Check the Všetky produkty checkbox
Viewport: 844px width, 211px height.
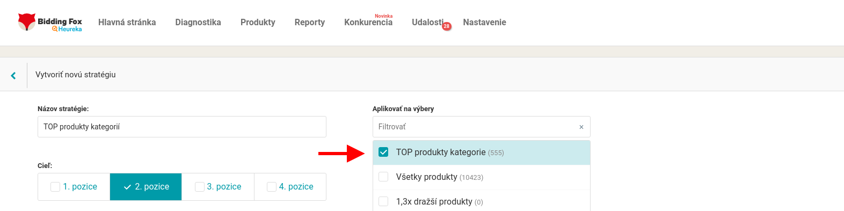click(x=383, y=177)
